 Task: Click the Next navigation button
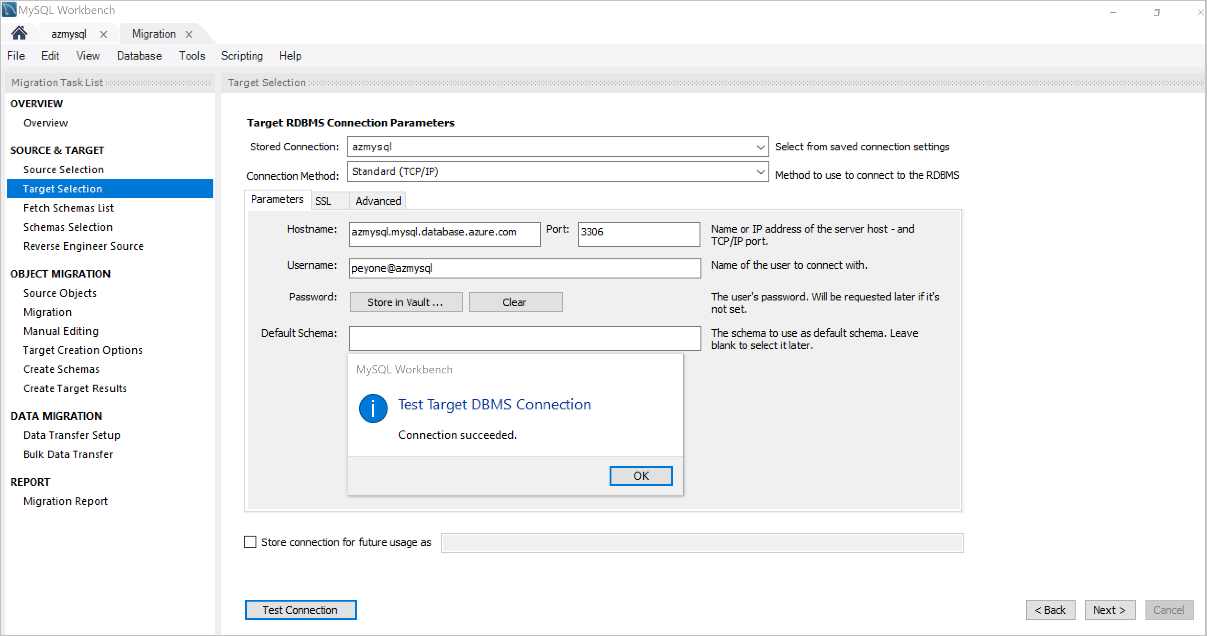pyautogui.click(x=1110, y=610)
